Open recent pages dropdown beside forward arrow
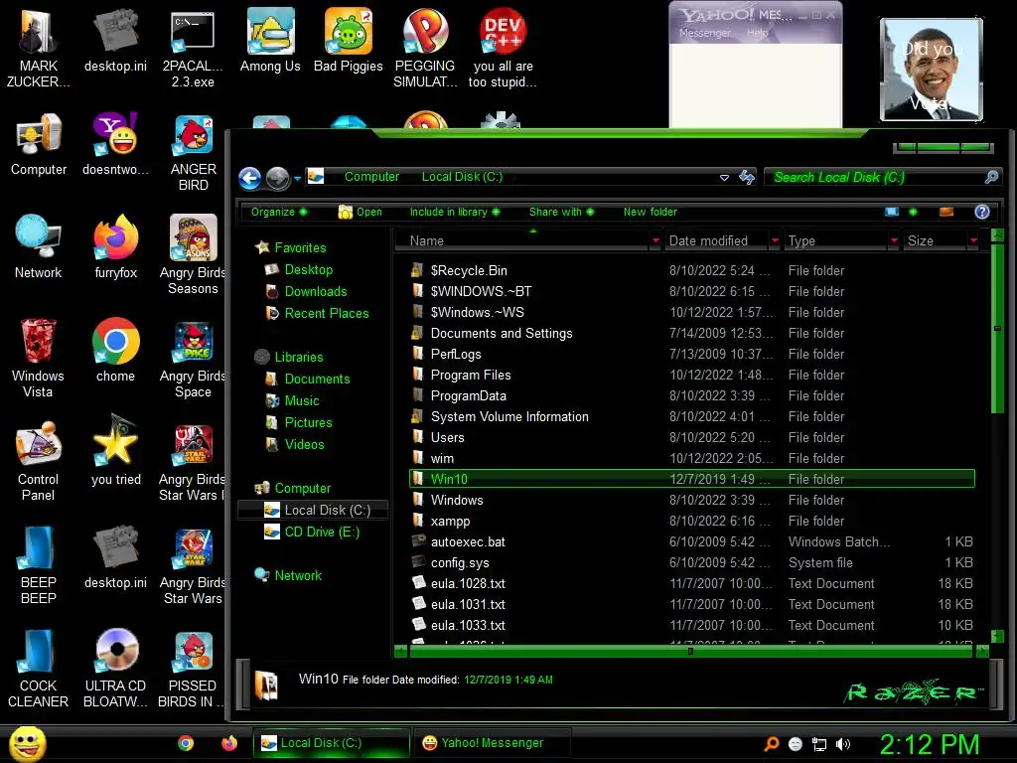 pos(297,179)
